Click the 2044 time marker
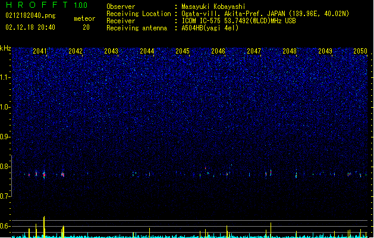 pos(147,51)
